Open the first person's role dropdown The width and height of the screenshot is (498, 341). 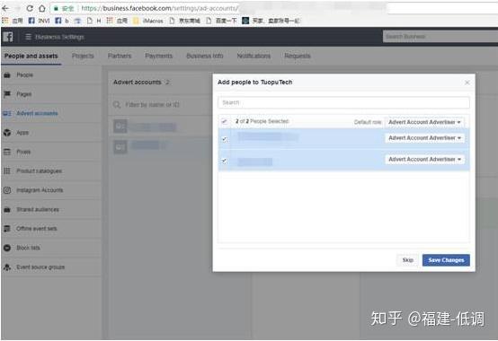click(x=424, y=138)
